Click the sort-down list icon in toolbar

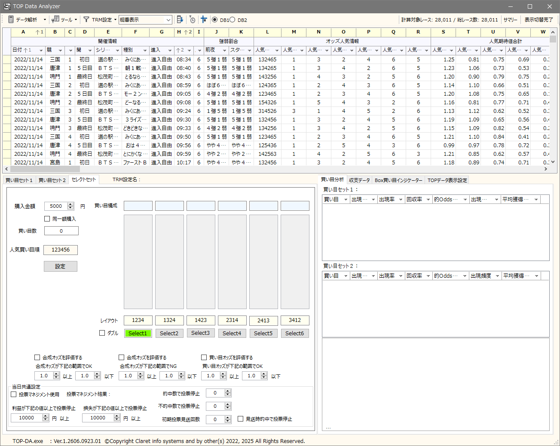tap(180, 20)
